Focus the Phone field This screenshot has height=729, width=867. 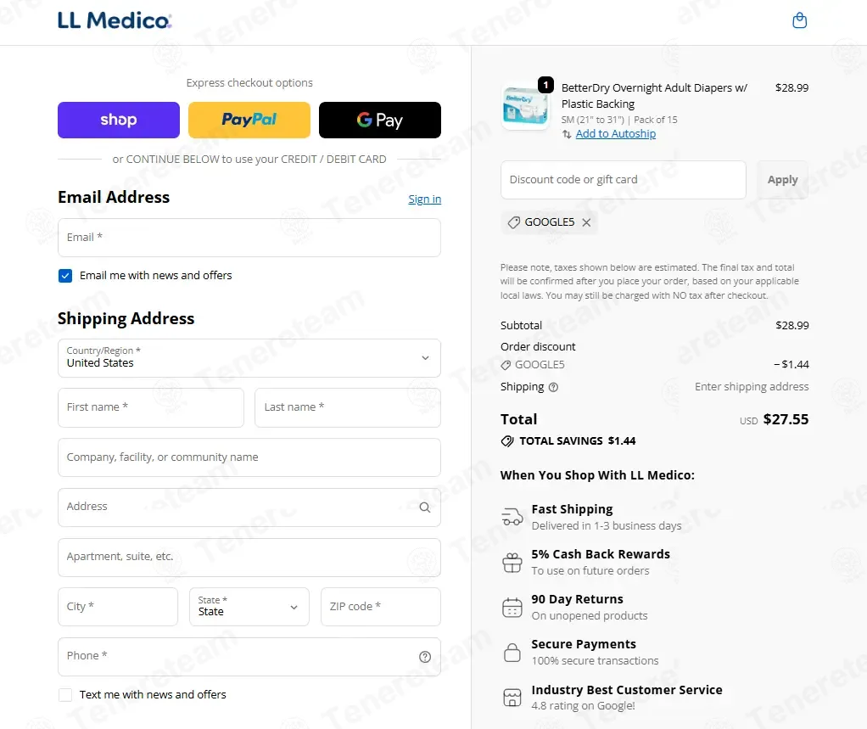coord(249,657)
